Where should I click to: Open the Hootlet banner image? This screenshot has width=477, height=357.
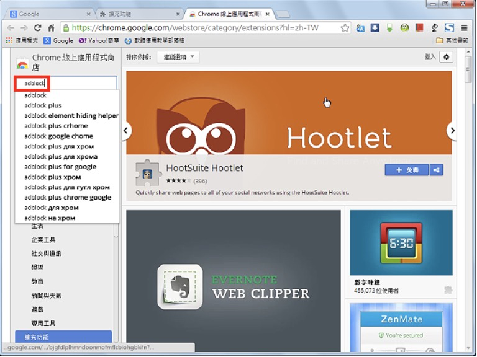(x=289, y=113)
